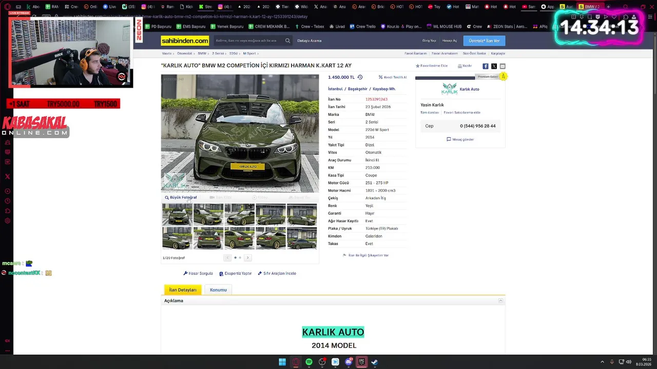Open Favori İlanlarım
657x369 pixels.
tap(416, 53)
